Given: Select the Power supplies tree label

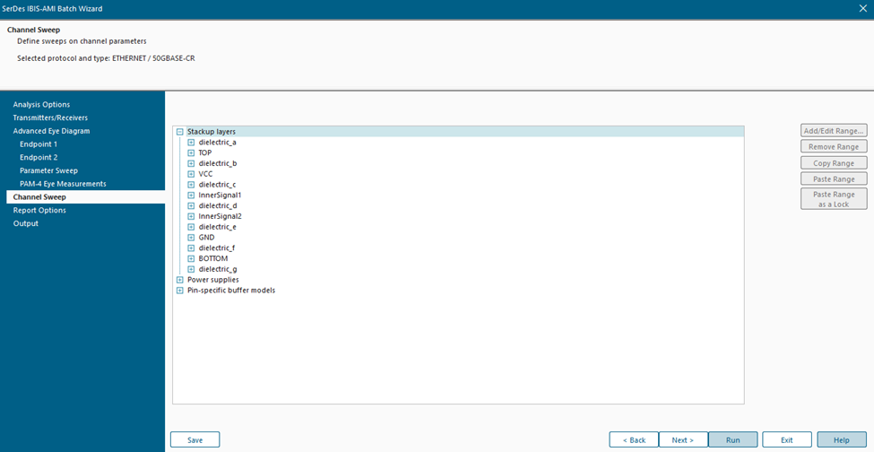Looking at the screenshot, I should tap(213, 281).
